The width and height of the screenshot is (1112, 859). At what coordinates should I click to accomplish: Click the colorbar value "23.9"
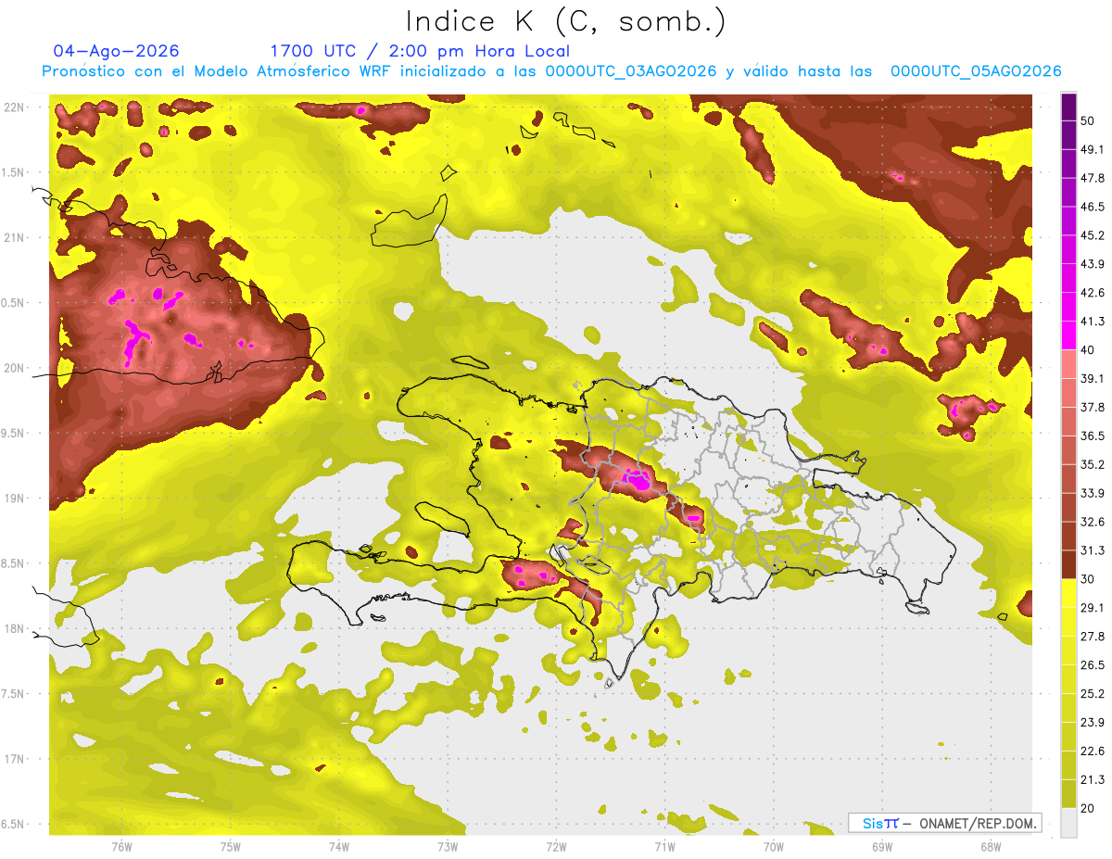(x=1092, y=723)
